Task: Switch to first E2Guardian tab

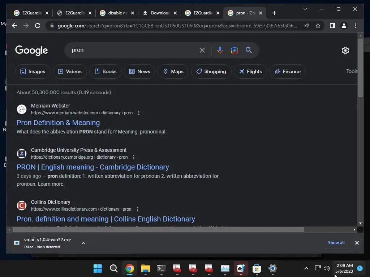Action: click(31, 13)
